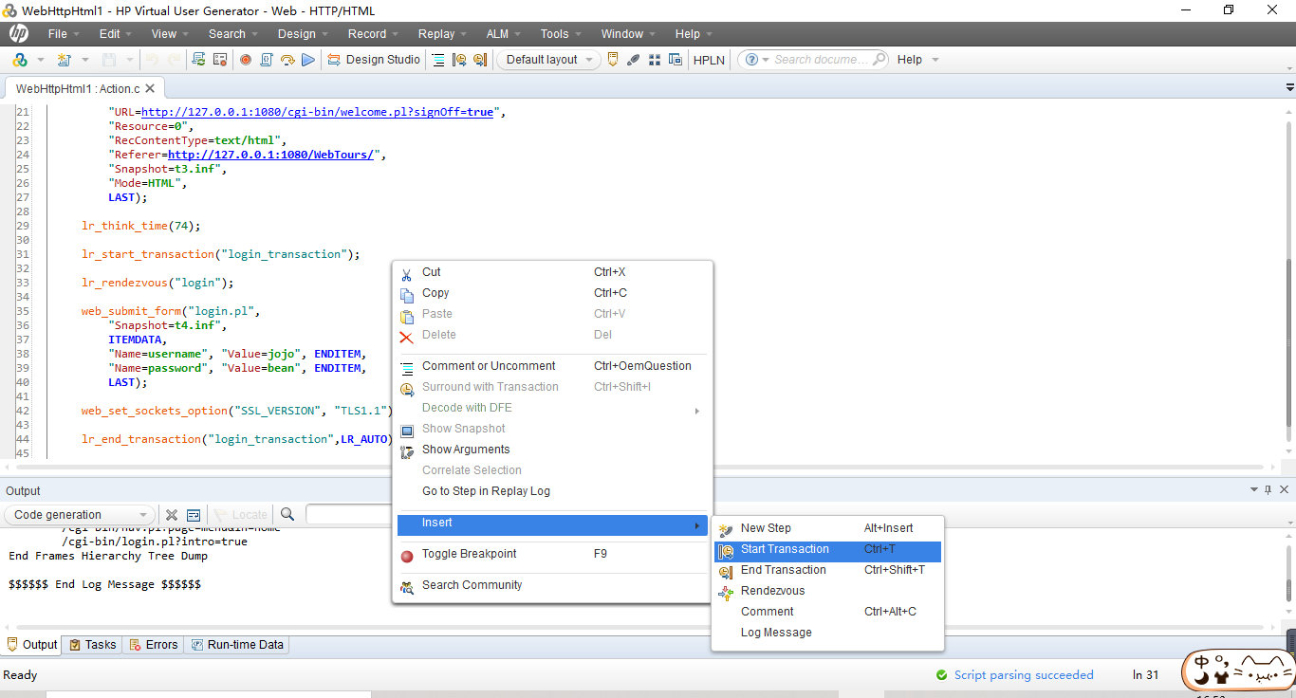The width and height of the screenshot is (1296, 698).
Task: Select Comment in Insert submenu
Action: point(827,612)
